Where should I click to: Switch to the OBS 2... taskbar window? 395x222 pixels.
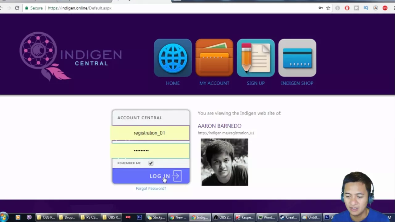point(223,217)
